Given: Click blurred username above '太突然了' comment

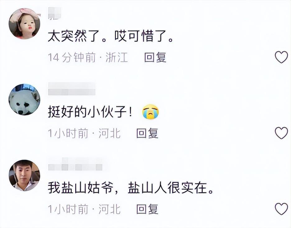Looking at the screenshot, I should point(54,13).
